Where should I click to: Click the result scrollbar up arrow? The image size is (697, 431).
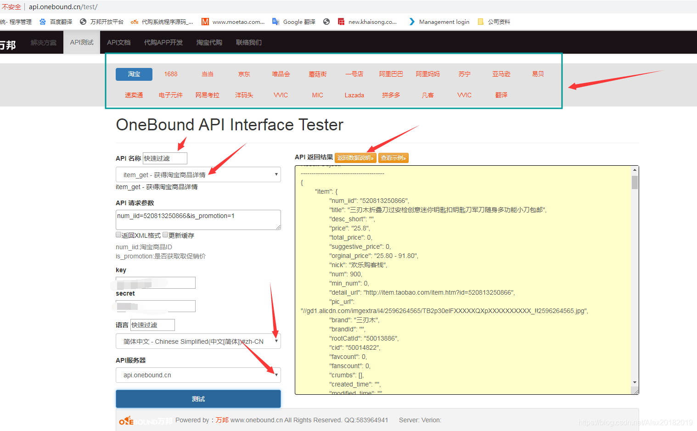[x=635, y=170]
